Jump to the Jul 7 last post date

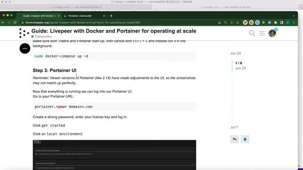coord(234,127)
